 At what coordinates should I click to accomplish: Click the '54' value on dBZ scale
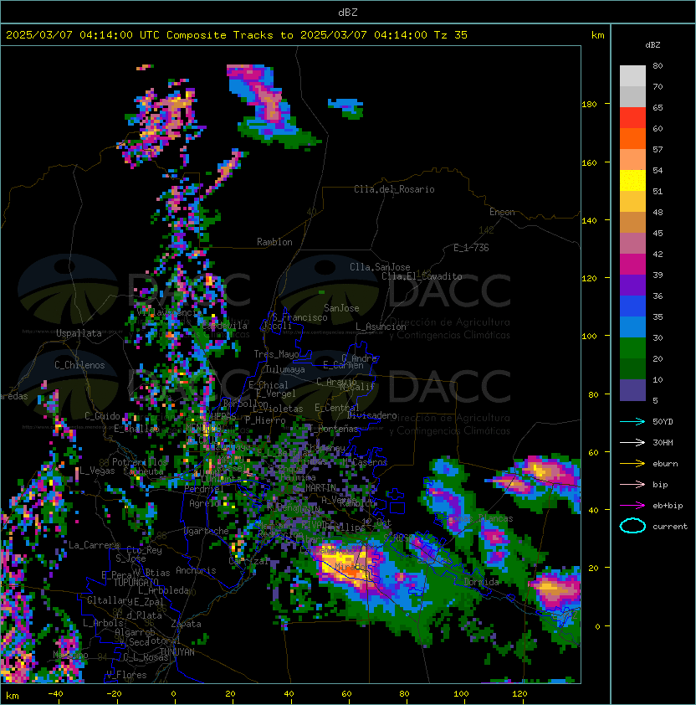coord(658,171)
